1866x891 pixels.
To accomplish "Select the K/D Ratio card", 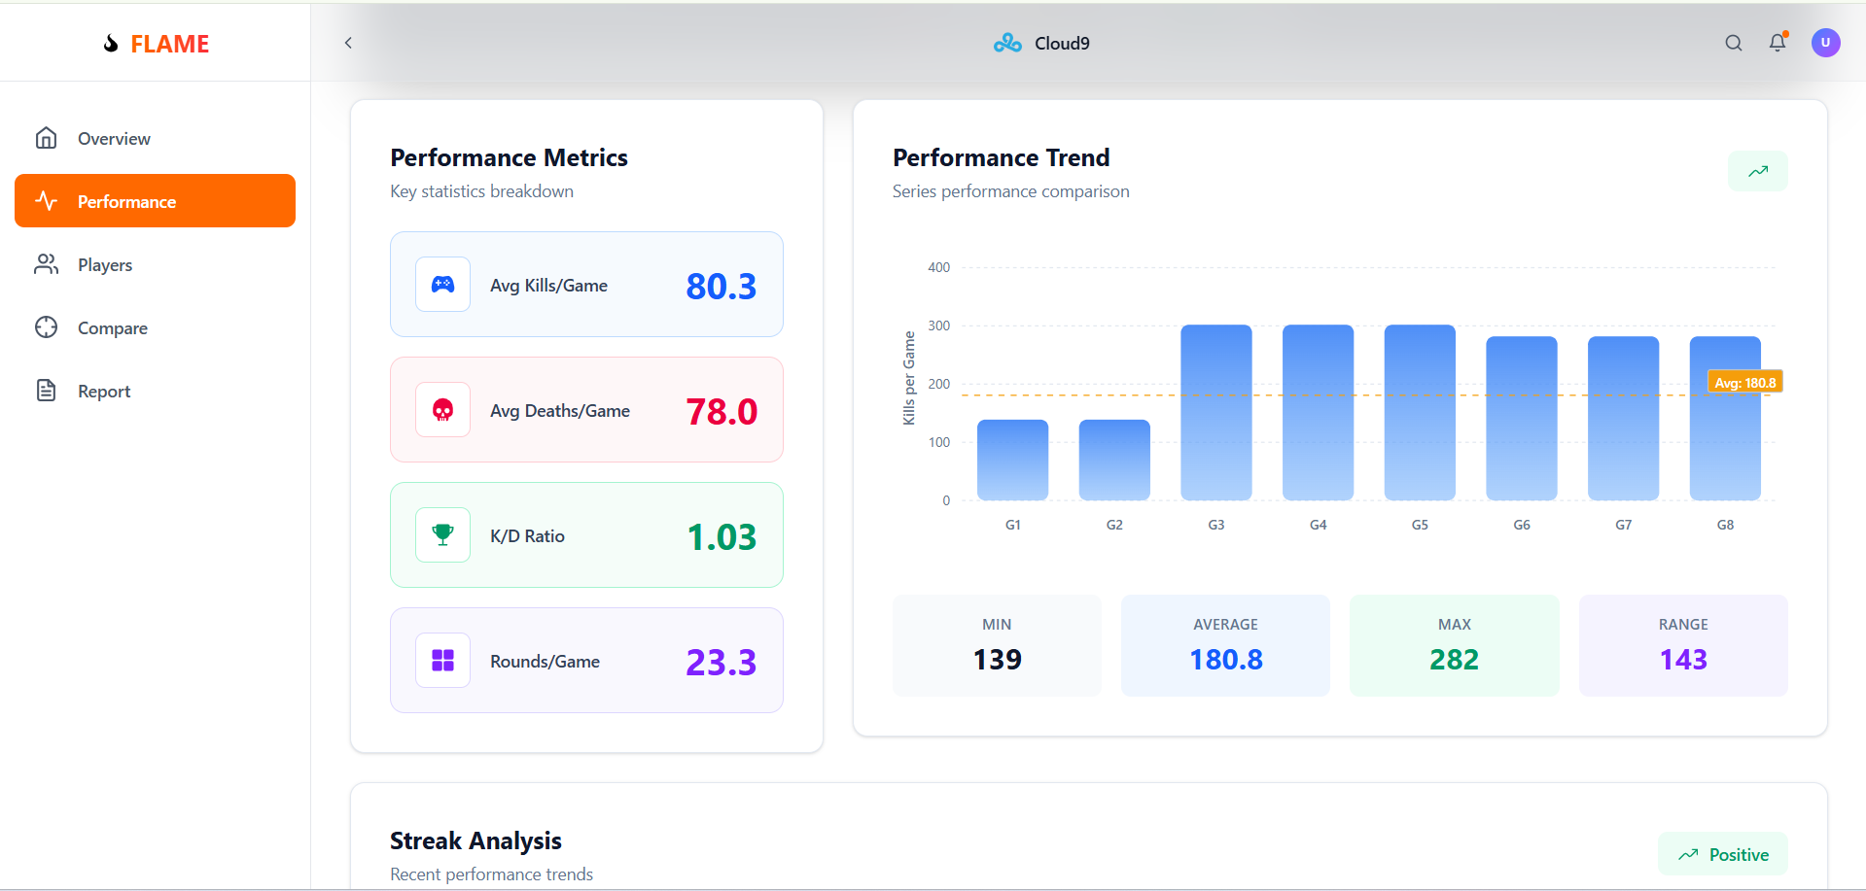I will [586, 535].
